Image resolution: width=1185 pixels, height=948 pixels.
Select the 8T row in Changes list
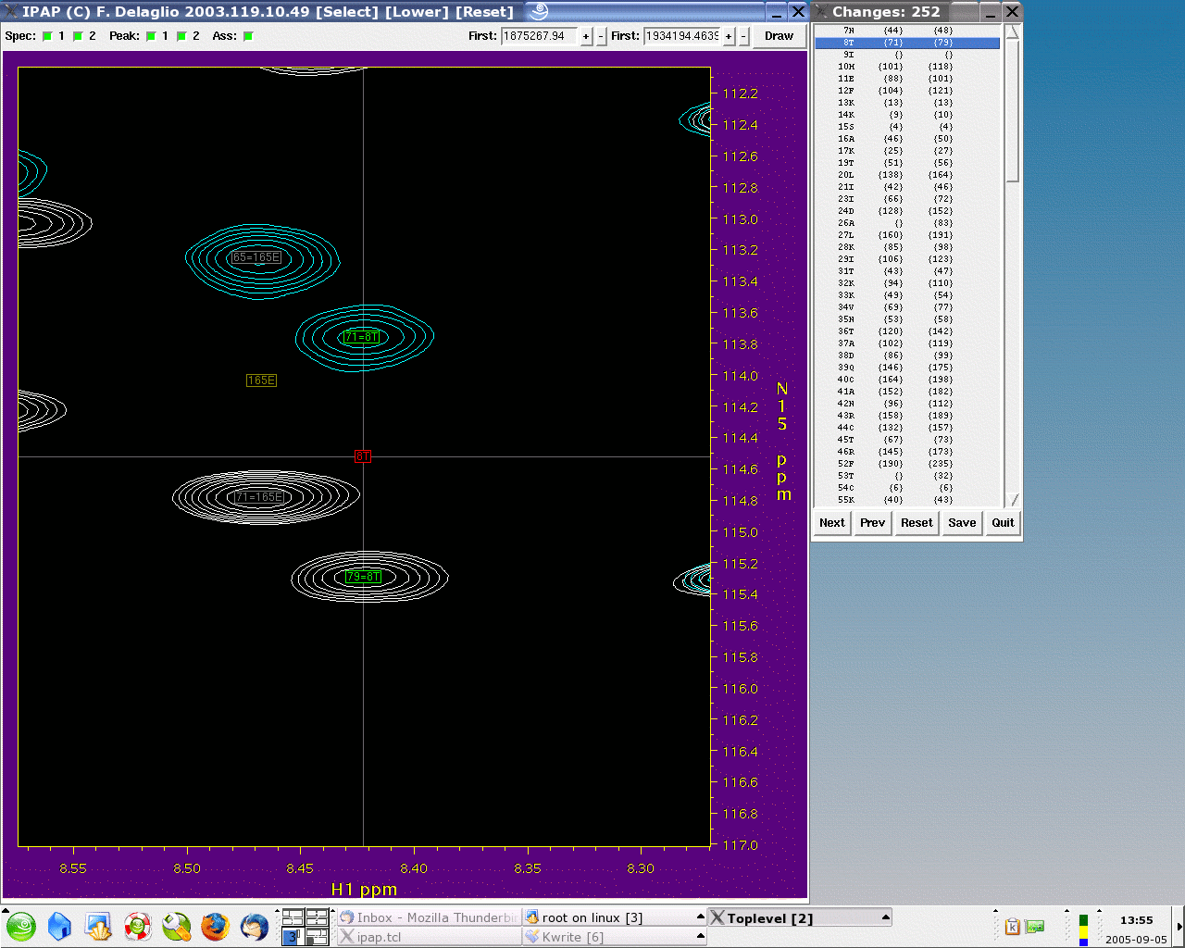coord(907,43)
